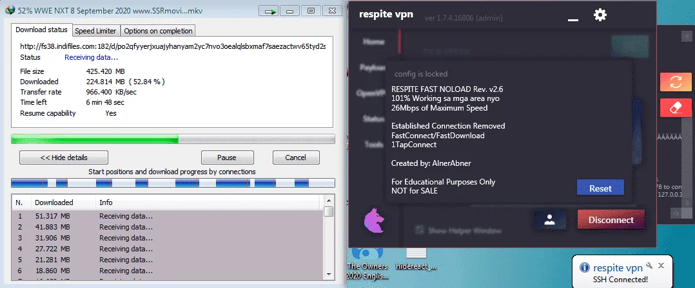Click the fs38.indifiles.com download URL
Screen dimensions: 695x288
coord(173,46)
